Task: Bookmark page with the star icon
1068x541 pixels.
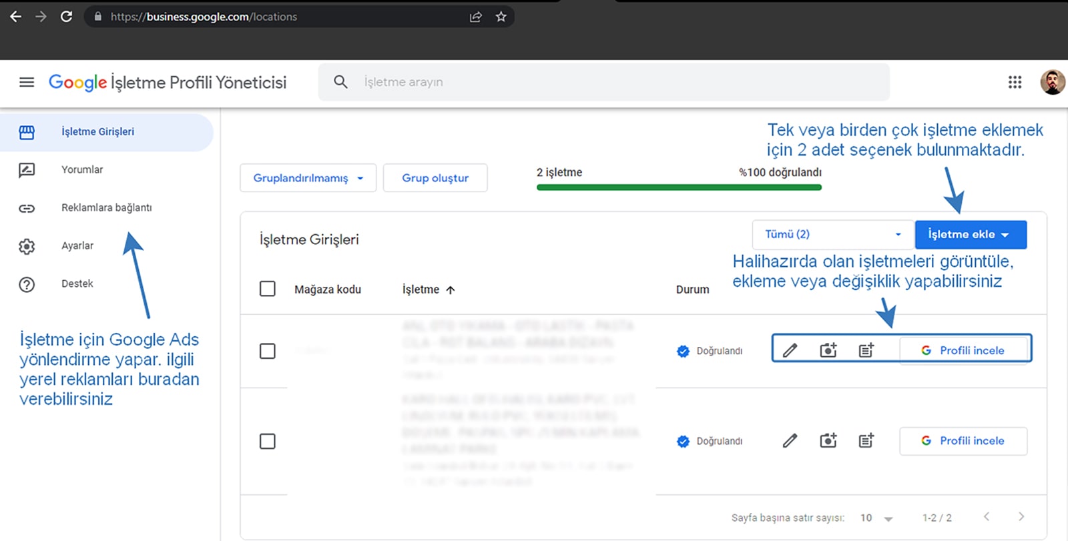Action: [501, 17]
